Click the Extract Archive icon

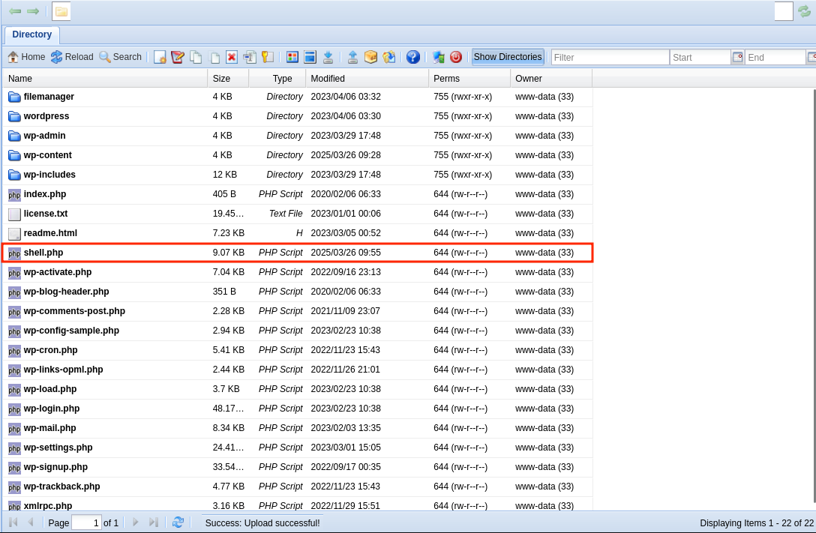[x=388, y=57]
